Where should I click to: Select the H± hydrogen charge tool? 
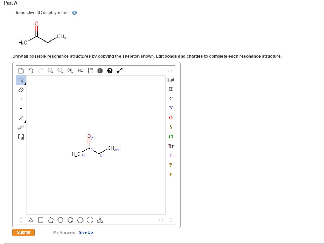click(80, 70)
